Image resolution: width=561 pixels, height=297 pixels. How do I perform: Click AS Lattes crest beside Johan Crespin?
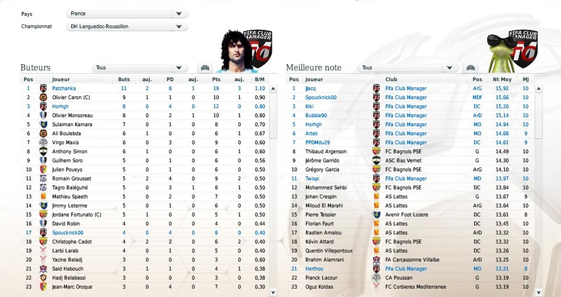(376, 196)
